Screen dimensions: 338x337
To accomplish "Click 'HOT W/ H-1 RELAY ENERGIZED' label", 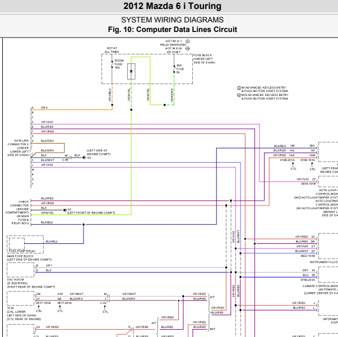I will [173, 43].
